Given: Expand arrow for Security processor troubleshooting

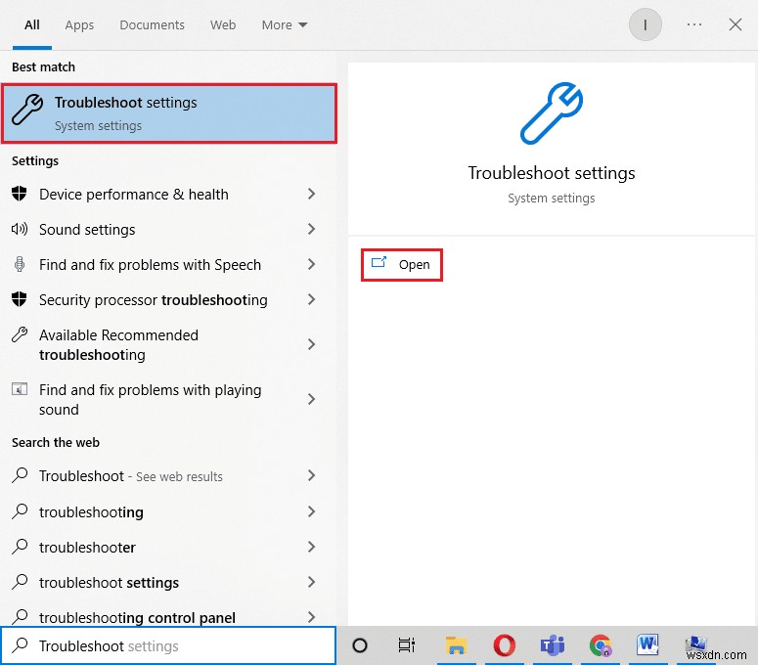Looking at the screenshot, I should click(x=311, y=299).
